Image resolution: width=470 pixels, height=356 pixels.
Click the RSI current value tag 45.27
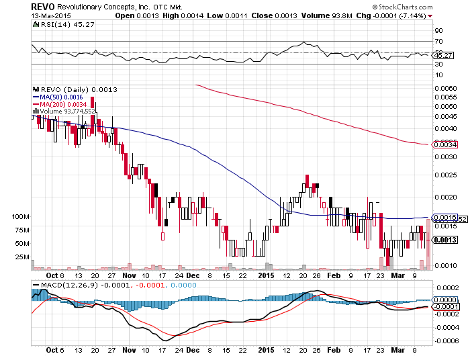pyautogui.click(x=442, y=55)
